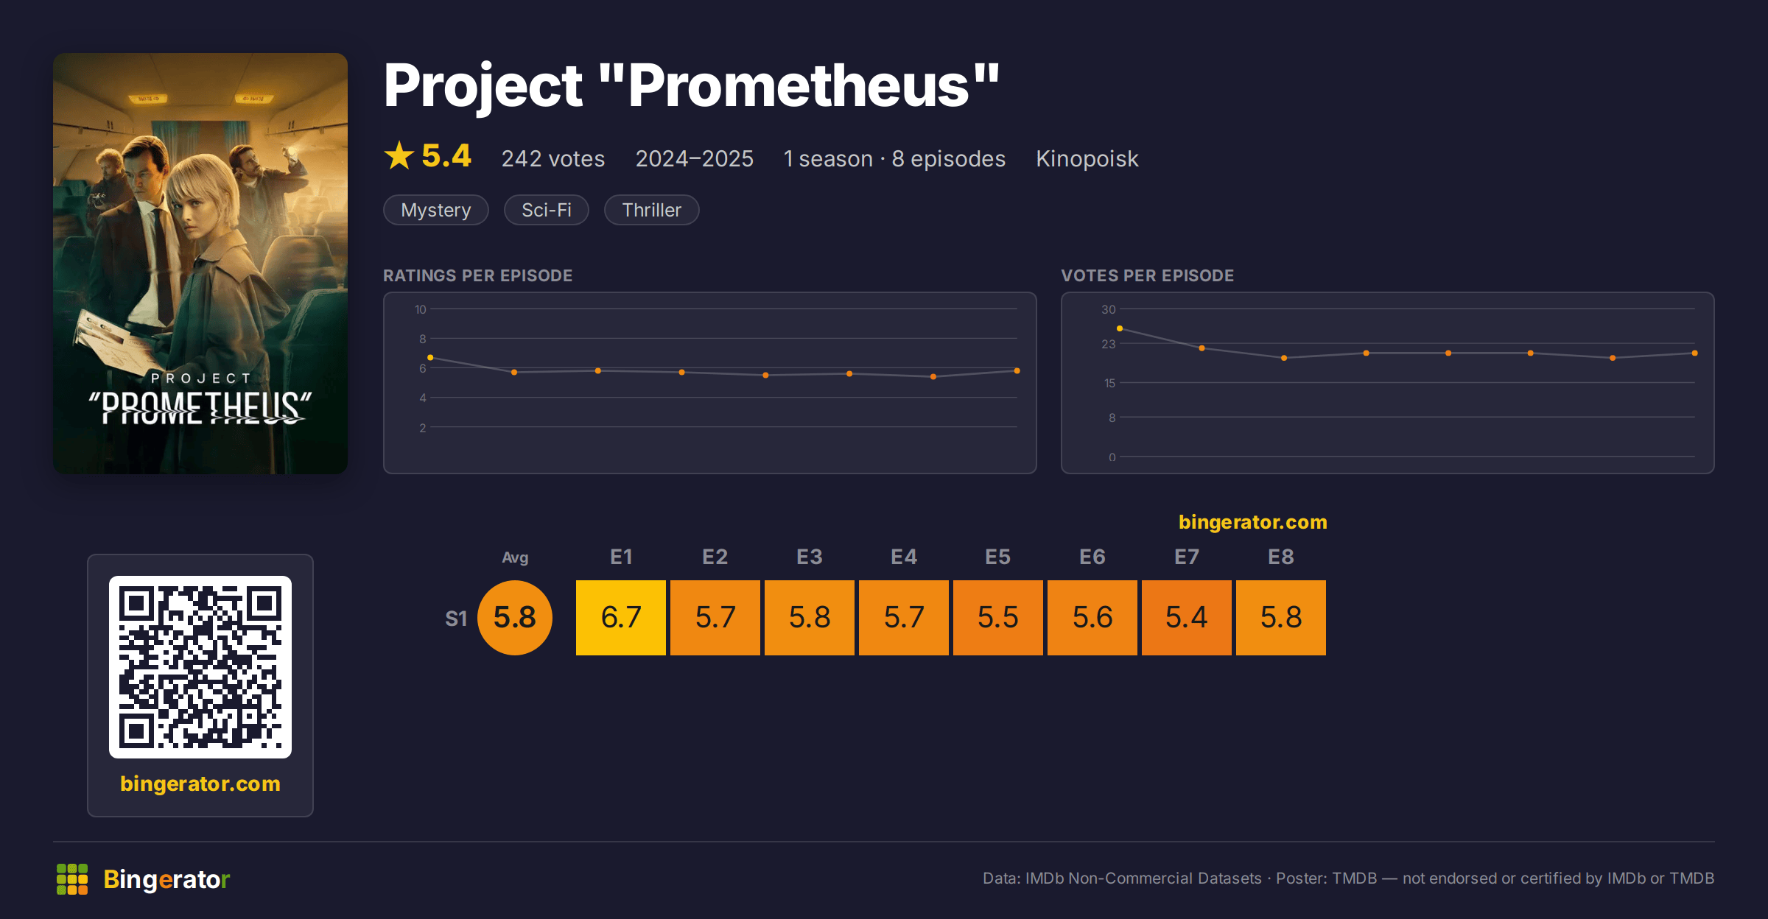
Task: Click the E7 rating tile 5.4
Action: (x=1187, y=618)
